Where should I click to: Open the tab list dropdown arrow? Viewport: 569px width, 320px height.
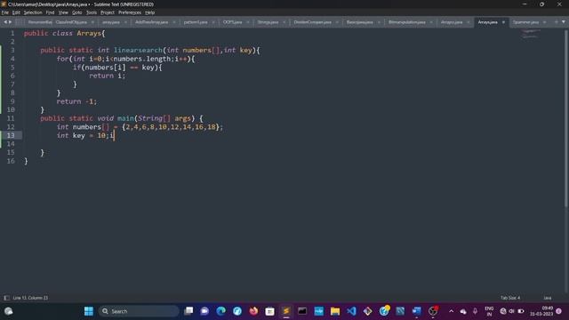[x=563, y=22]
